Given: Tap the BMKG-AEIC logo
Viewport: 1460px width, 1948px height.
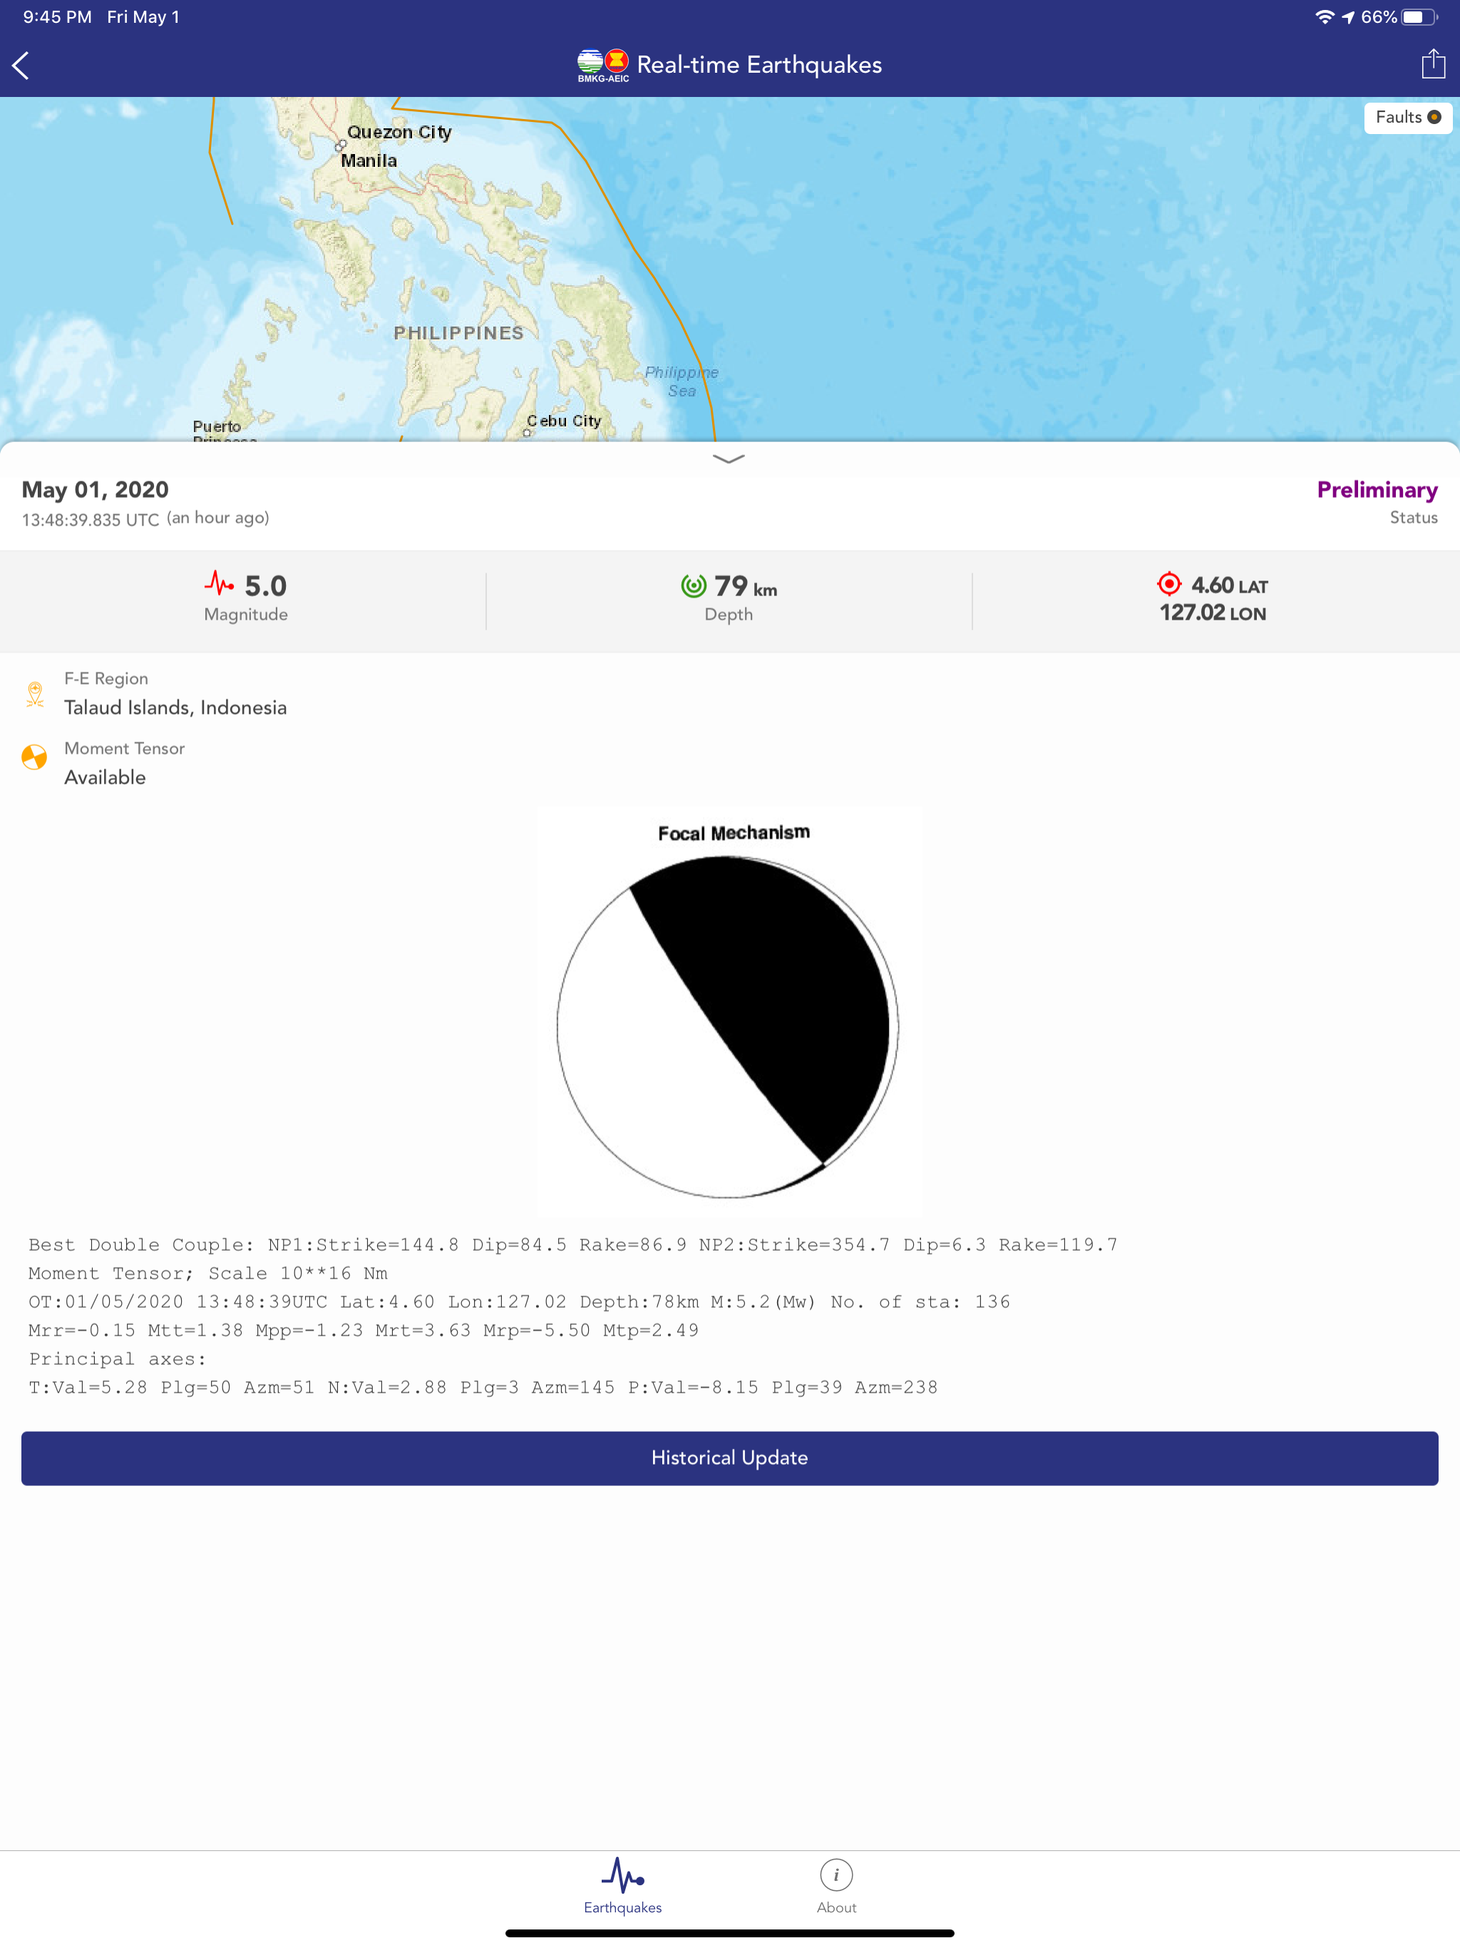Looking at the screenshot, I should click(603, 65).
